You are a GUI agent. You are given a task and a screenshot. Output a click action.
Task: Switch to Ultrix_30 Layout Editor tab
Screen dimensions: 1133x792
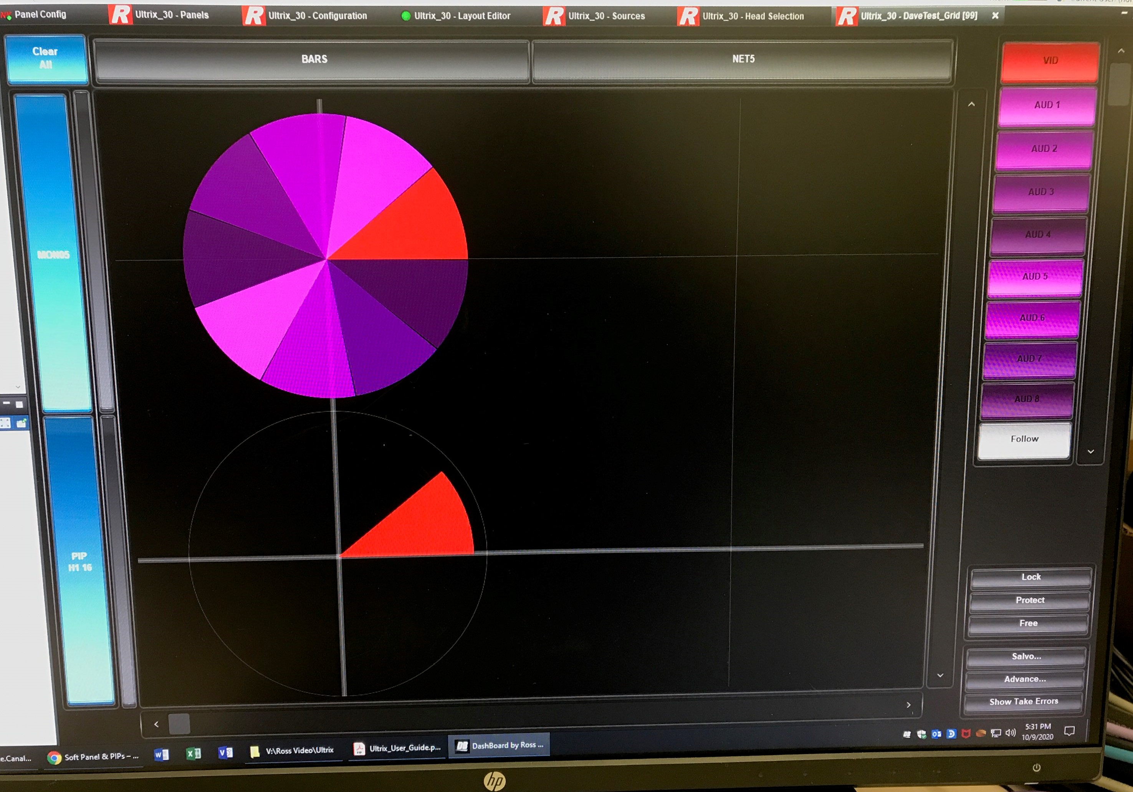click(x=461, y=16)
